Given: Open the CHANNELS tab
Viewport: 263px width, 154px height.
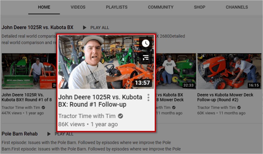Looking at the screenshot, I should pos(237,7).
